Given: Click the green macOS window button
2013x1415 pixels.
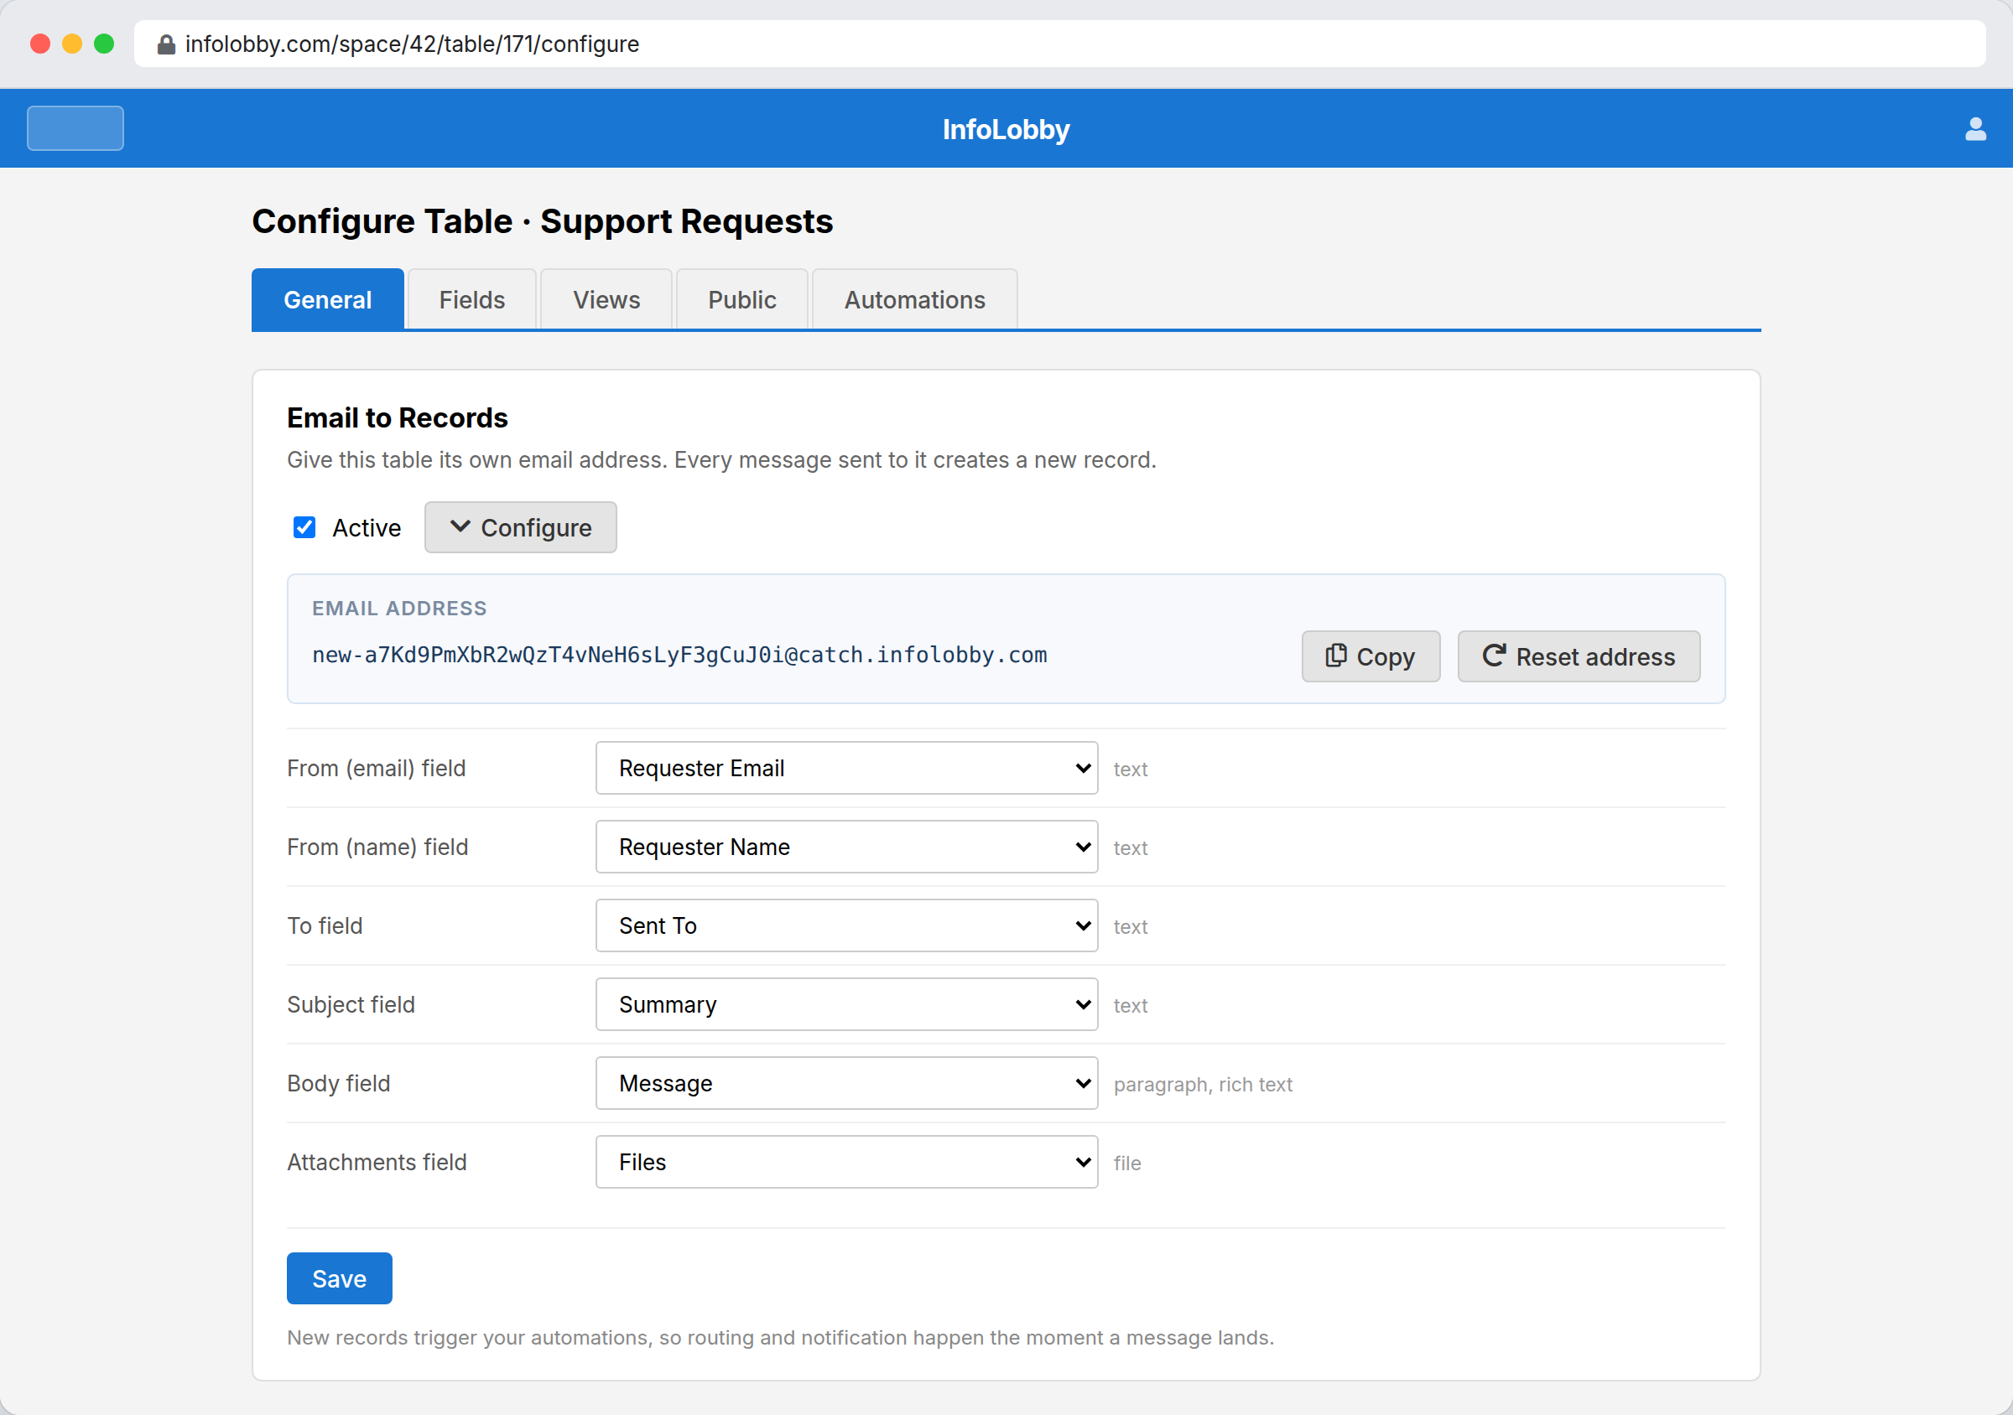Looking at the screenshot, I should click(x=104, y=44).
